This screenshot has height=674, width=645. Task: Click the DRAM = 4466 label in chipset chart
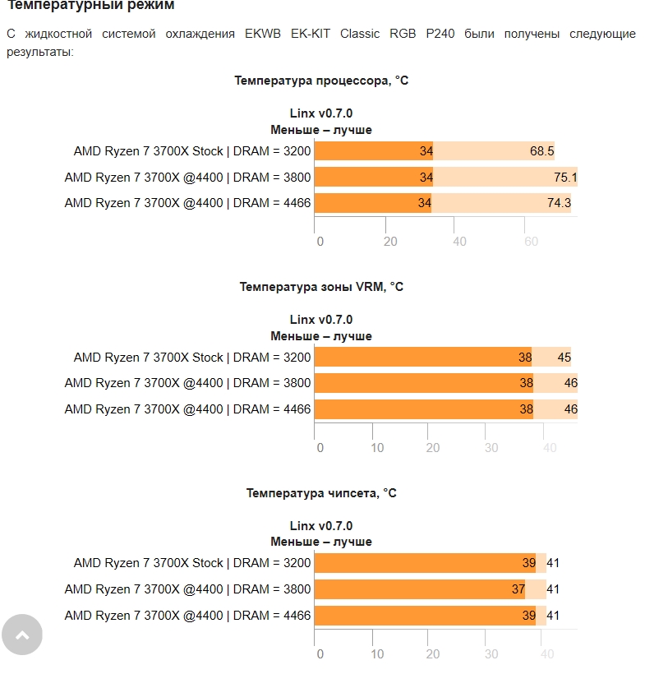tap(187, 615)
